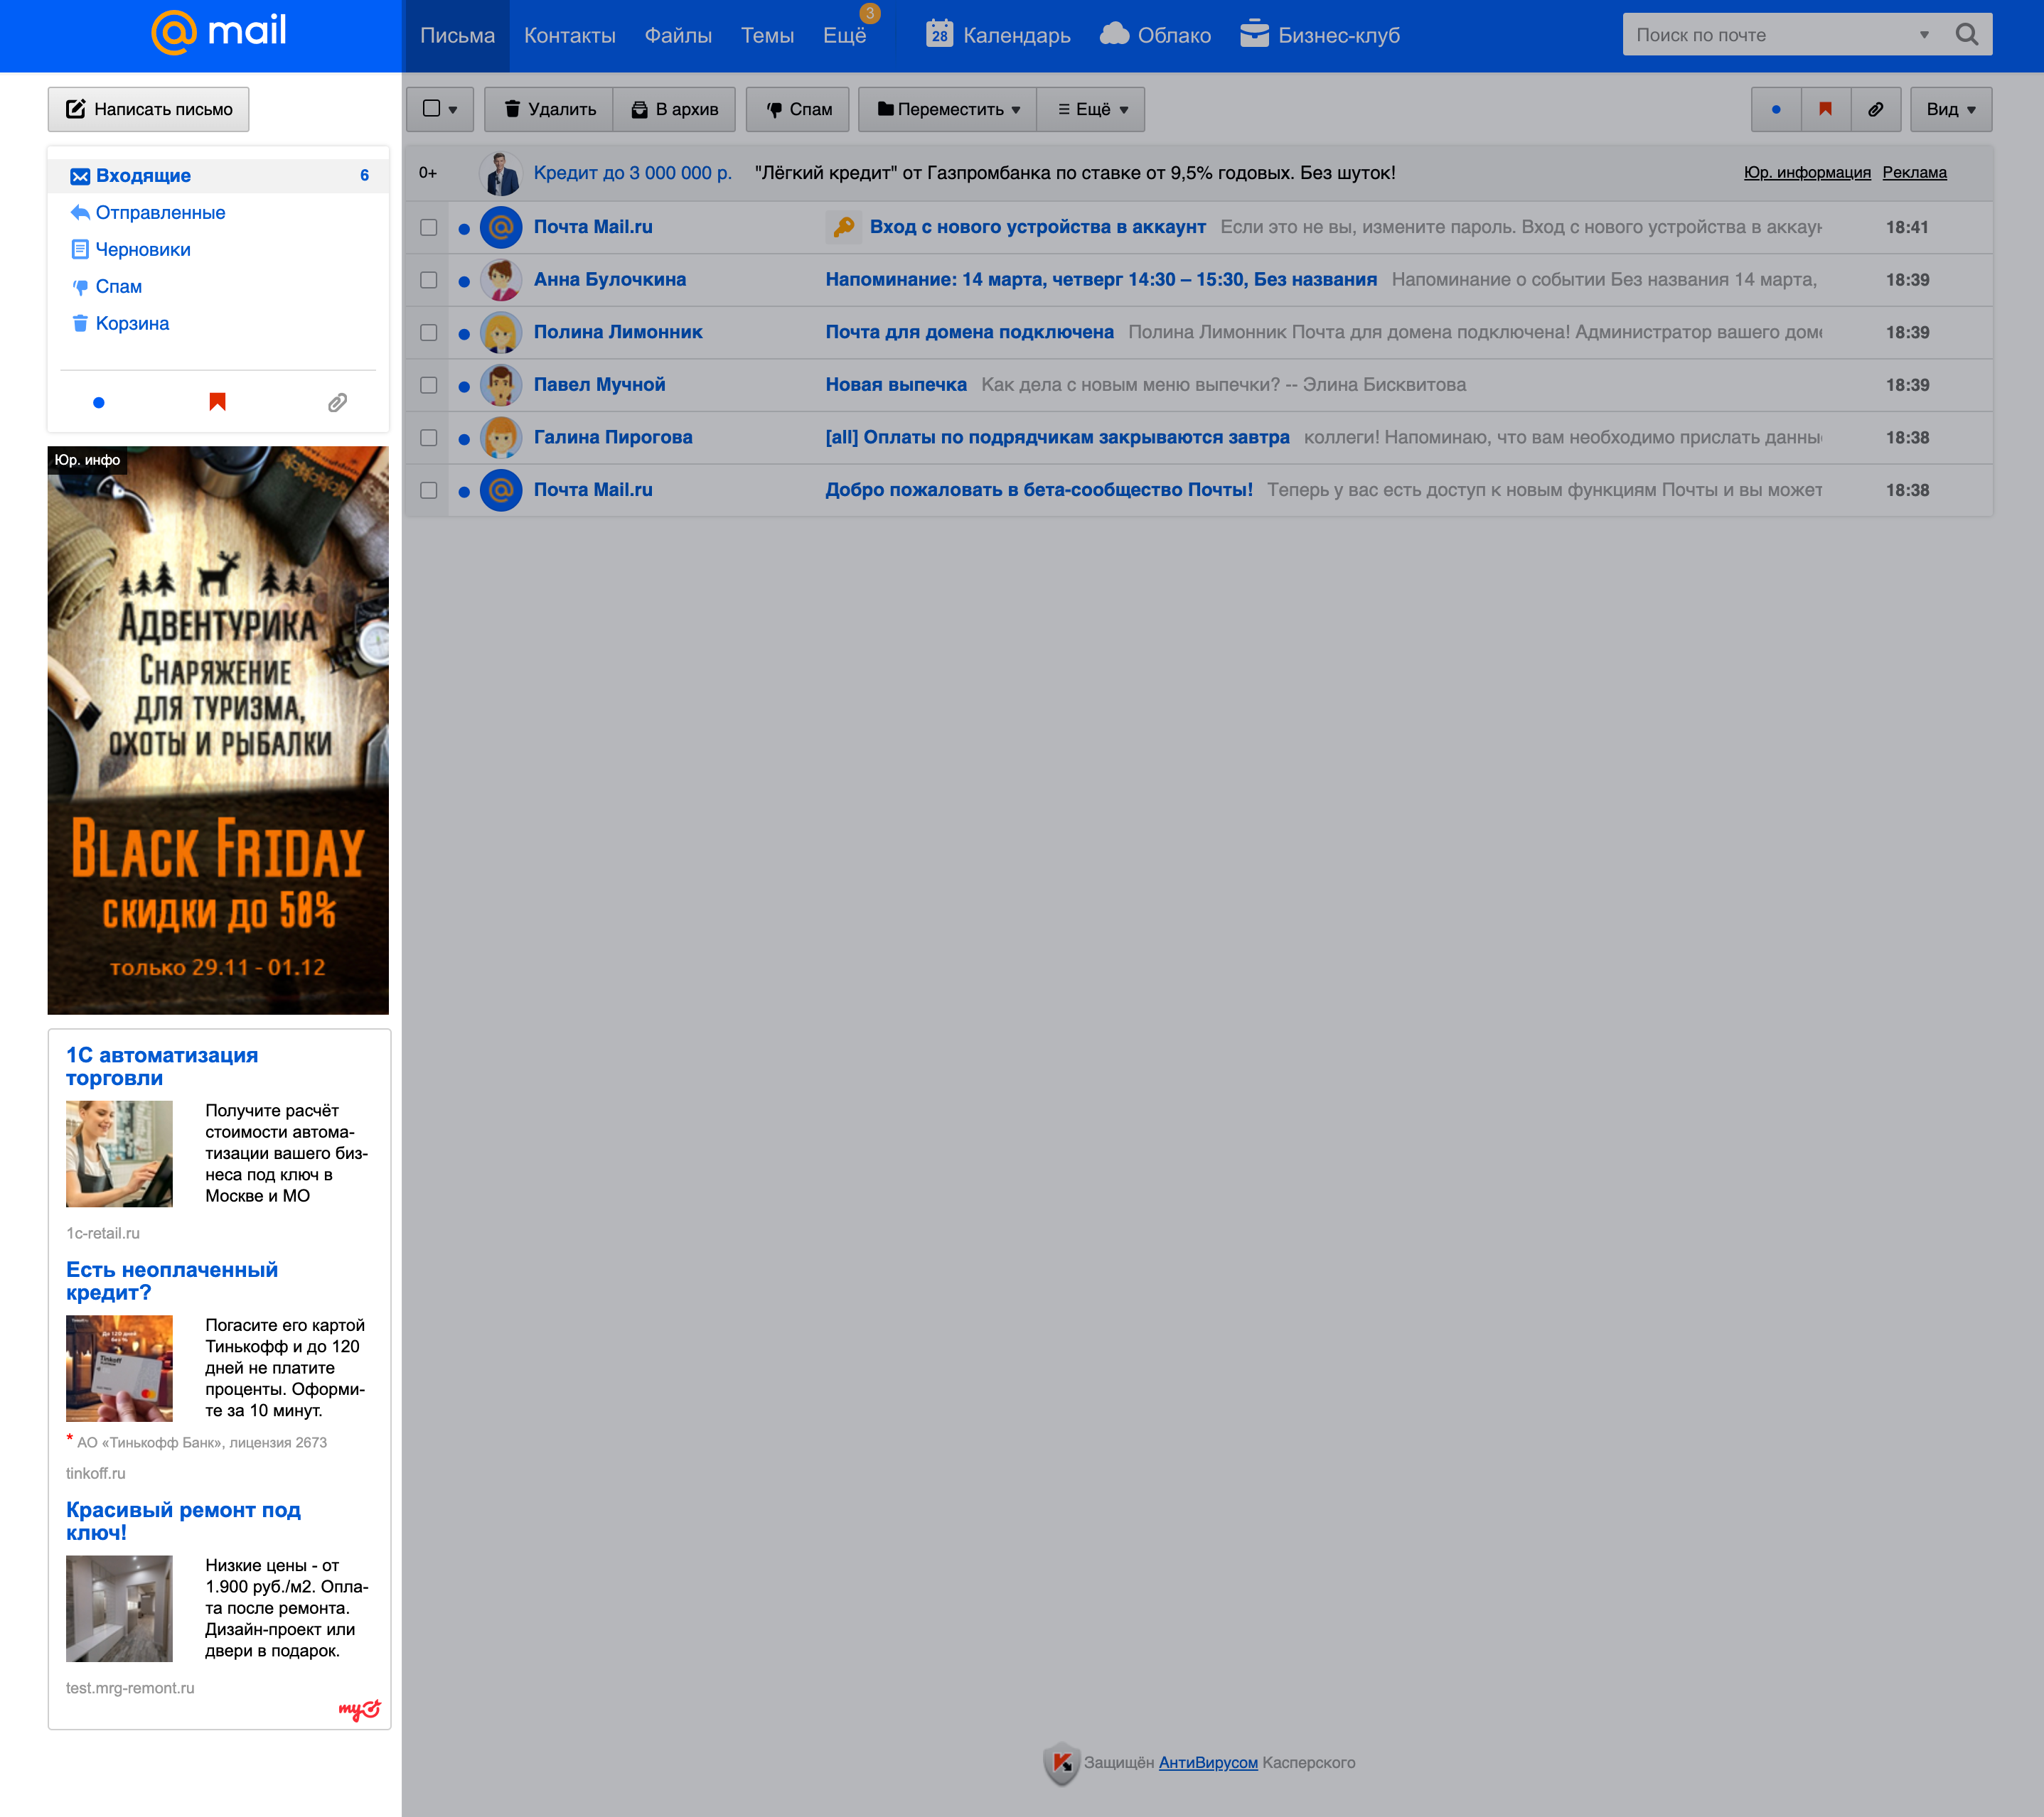The width and height of the screenshot is (2044, 1817).
Task: Open the Файлы tab
Action: (677, 35)
